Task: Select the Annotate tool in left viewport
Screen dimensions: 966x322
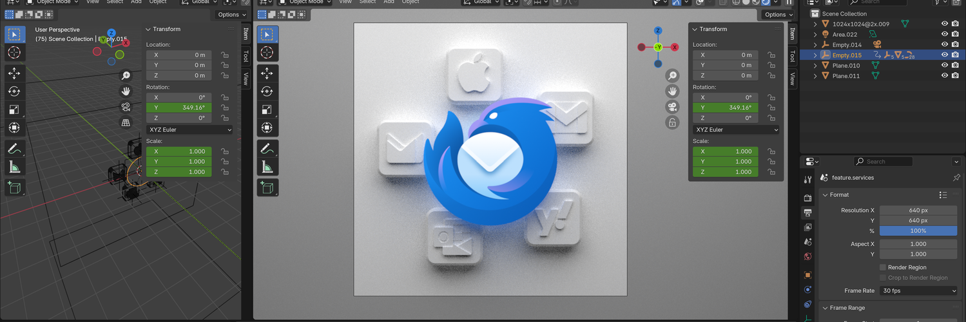Action: tap(15, 149)
